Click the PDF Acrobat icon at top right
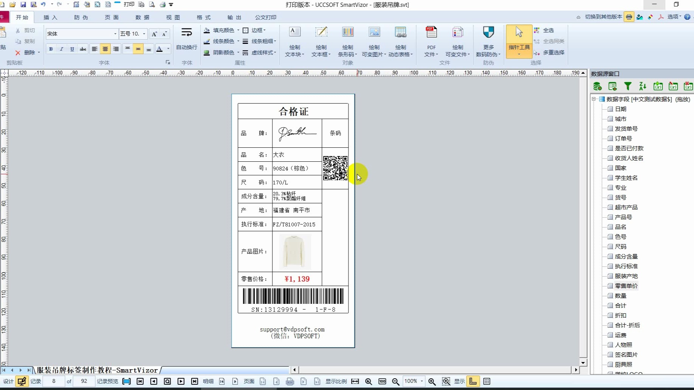Screen dimensions: 694x390 tap(661, 17)
